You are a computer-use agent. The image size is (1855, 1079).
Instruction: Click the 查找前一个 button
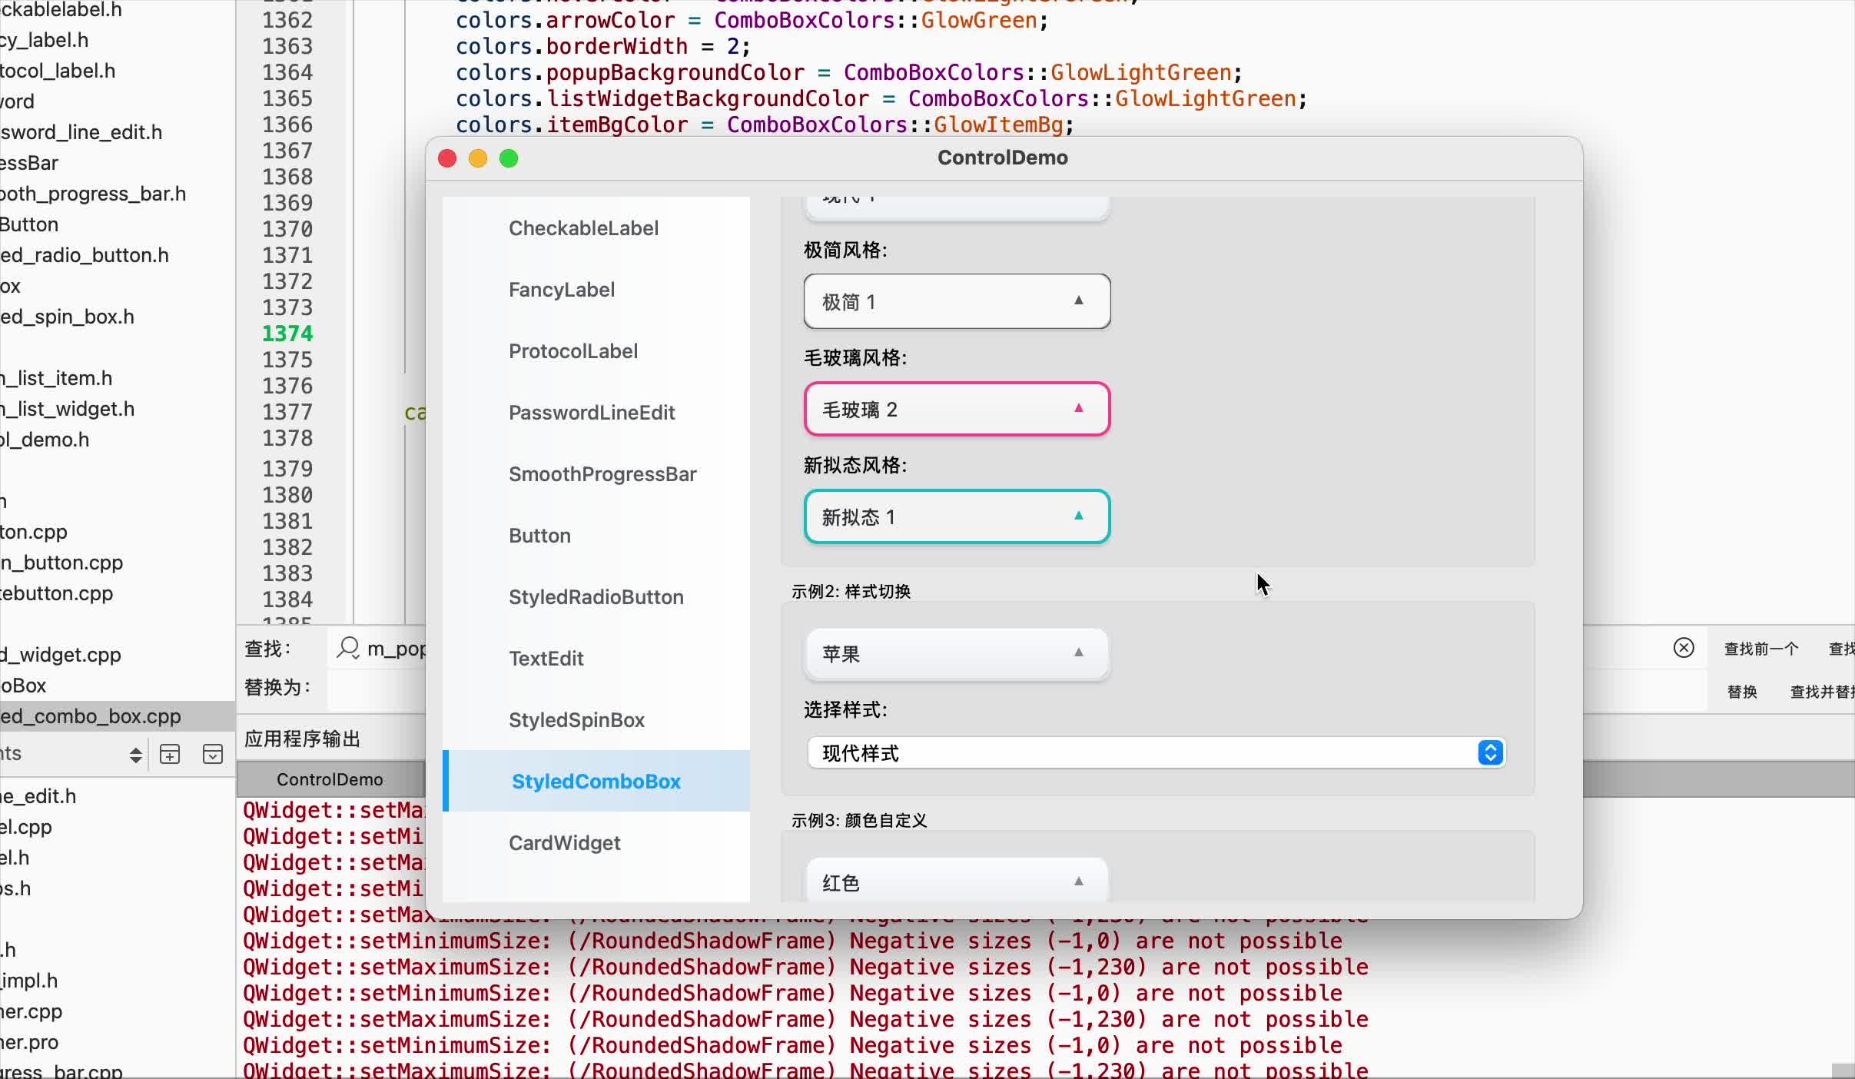tap(1760, 649)
